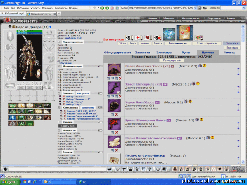Click the Безопасность button

178,43
